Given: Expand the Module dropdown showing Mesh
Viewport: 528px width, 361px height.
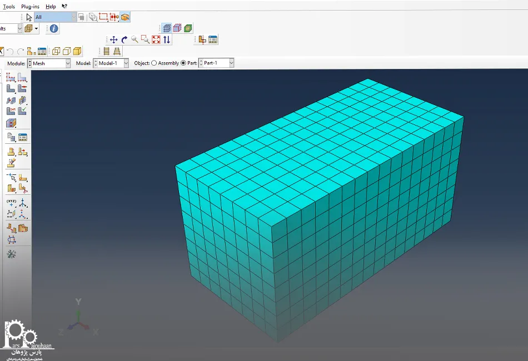Looking at the screenshot, I should click(x=68, y=63).
